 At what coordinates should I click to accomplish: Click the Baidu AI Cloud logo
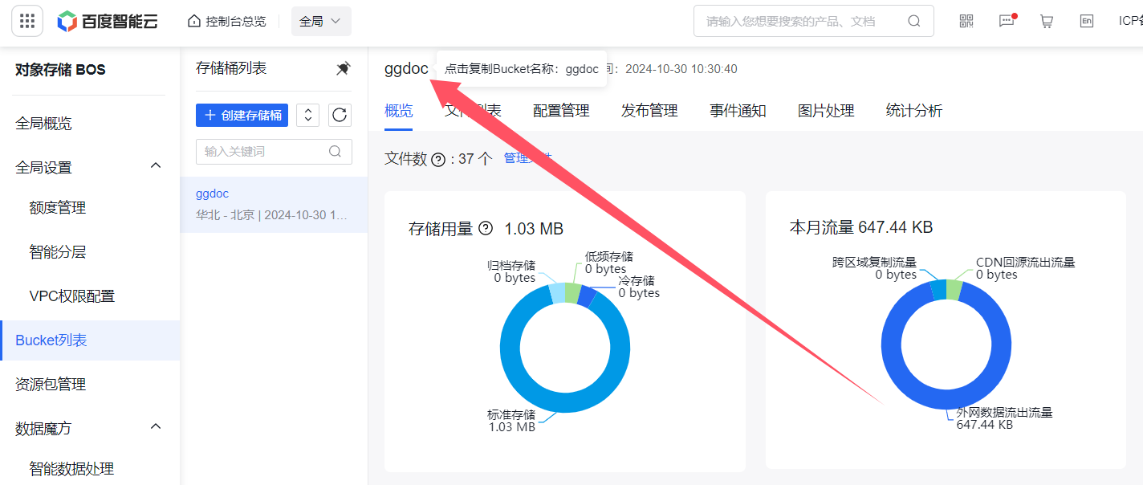click(108, 22)
